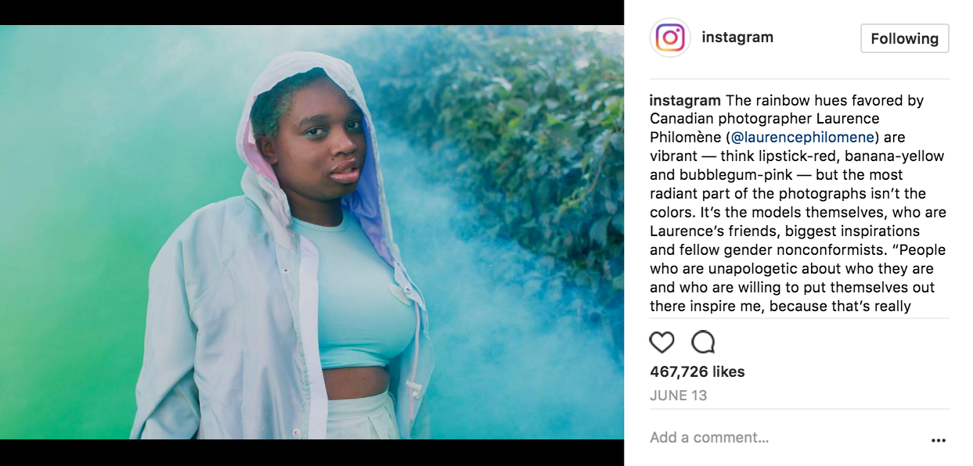Click the Instagram logo profile avatar

tap(670, 38)
